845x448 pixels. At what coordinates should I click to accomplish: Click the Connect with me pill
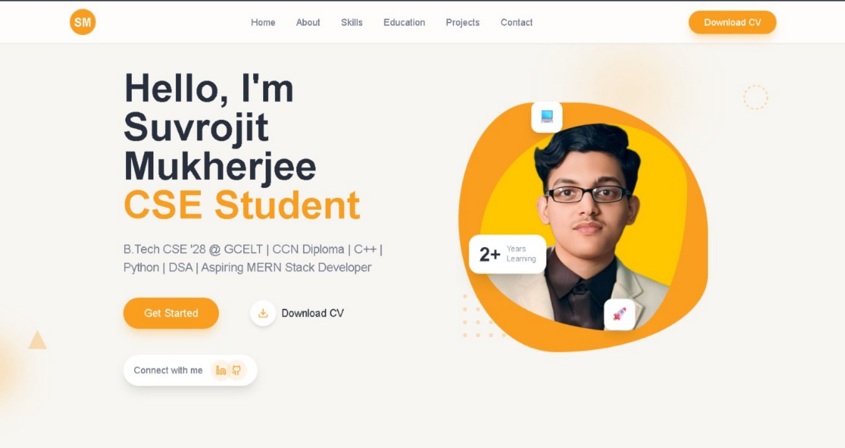tap(190, 371)
